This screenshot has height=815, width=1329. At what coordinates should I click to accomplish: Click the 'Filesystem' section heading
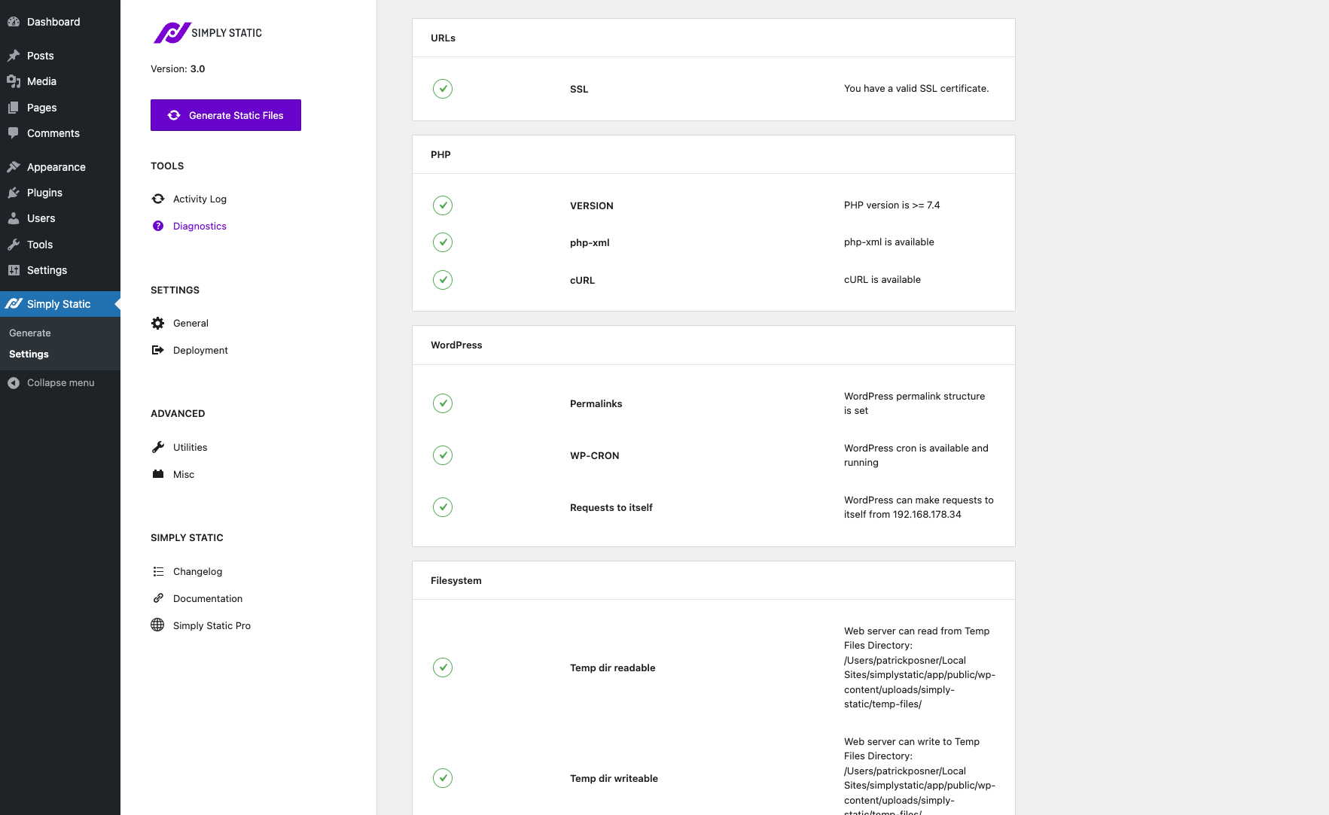[x=456, y=580]
